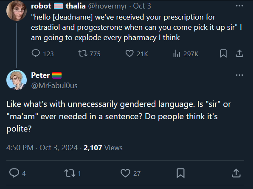
Task: Open Peter's avatar image
Action: pyautogui.click(x=17, y=80)
